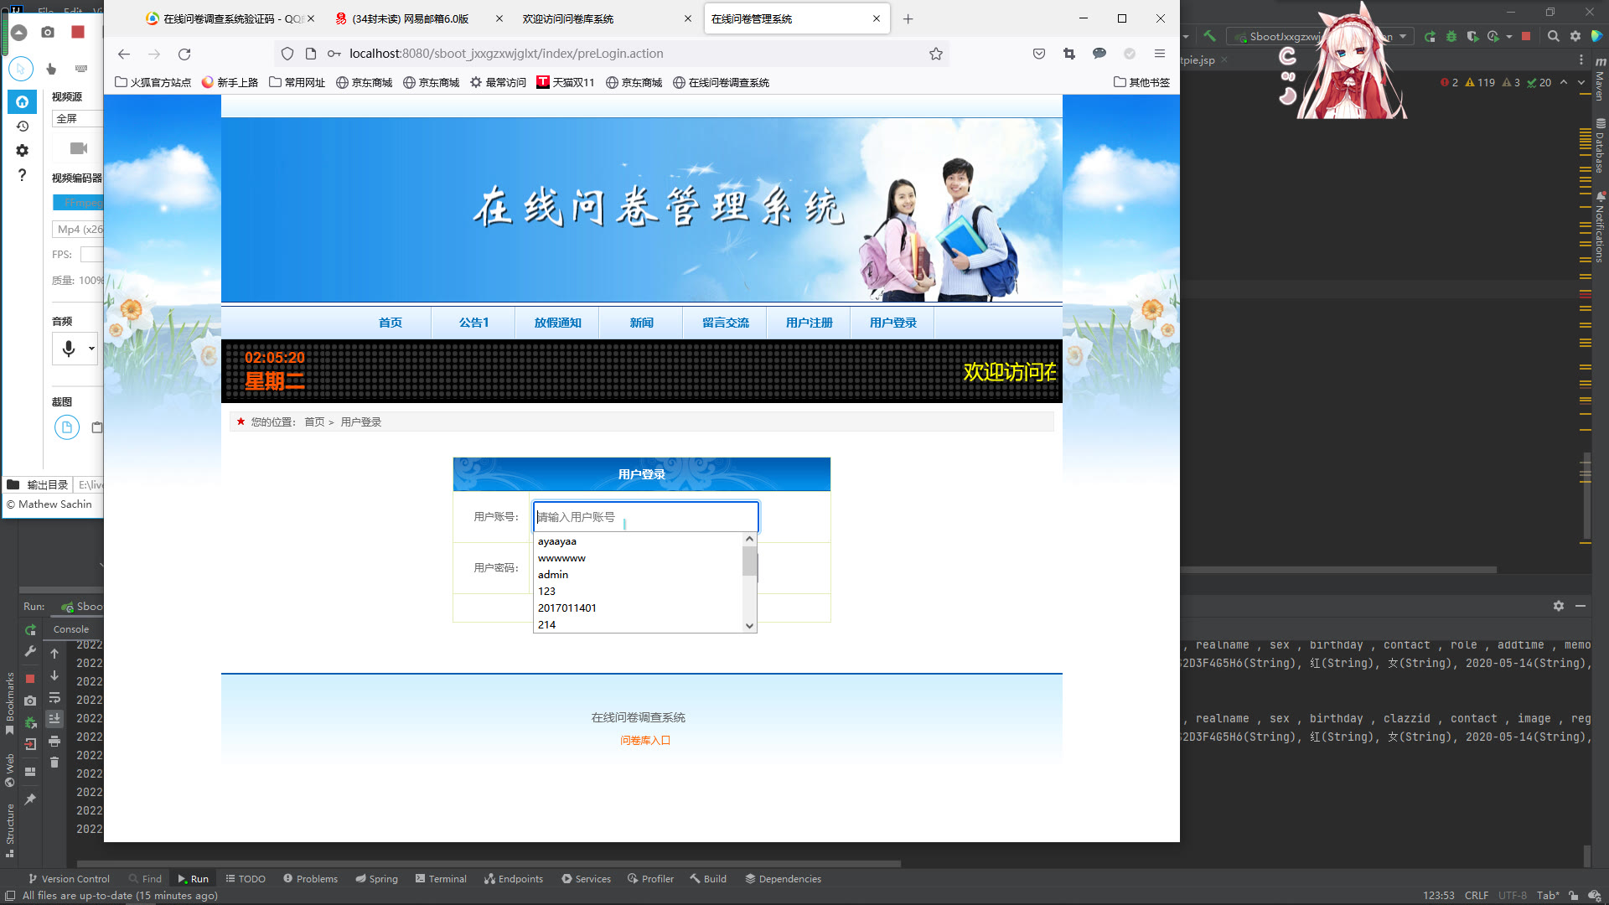Viewport: 1609px width, 905px height.
Task: Switch to the 欢迎访问问卷库系统 tab
Action: pos(568,18)
